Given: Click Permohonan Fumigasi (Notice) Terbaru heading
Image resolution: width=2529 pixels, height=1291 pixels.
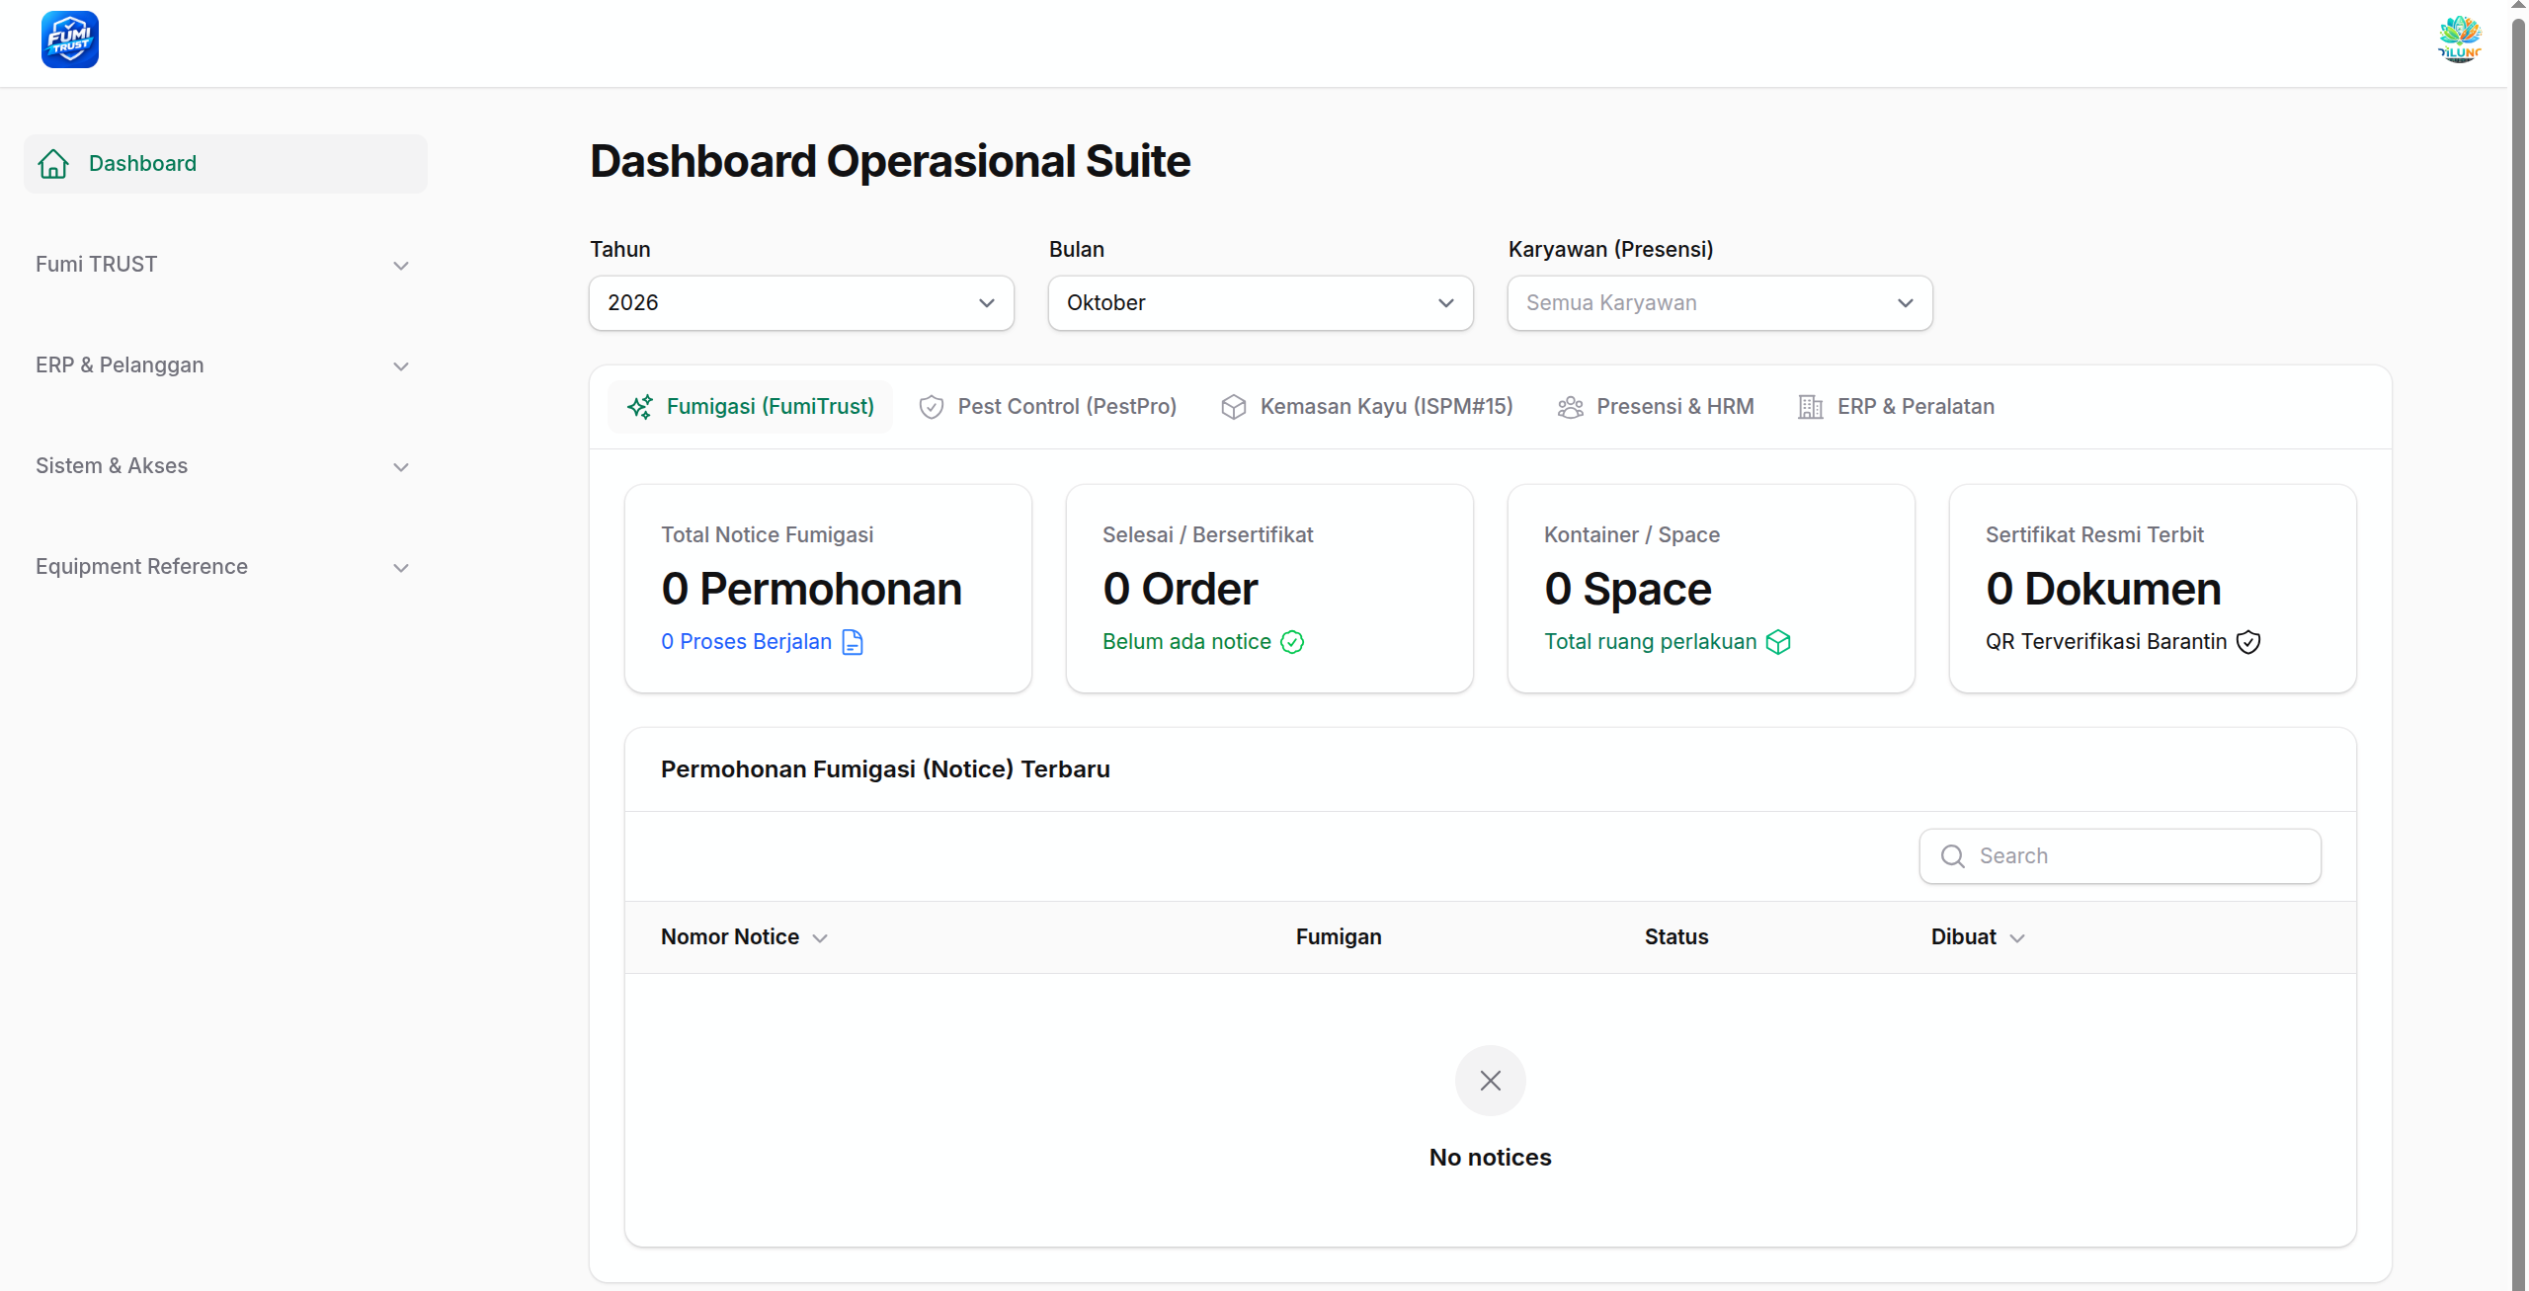Looking at the screenshot, I should click(x=885, y=769).
